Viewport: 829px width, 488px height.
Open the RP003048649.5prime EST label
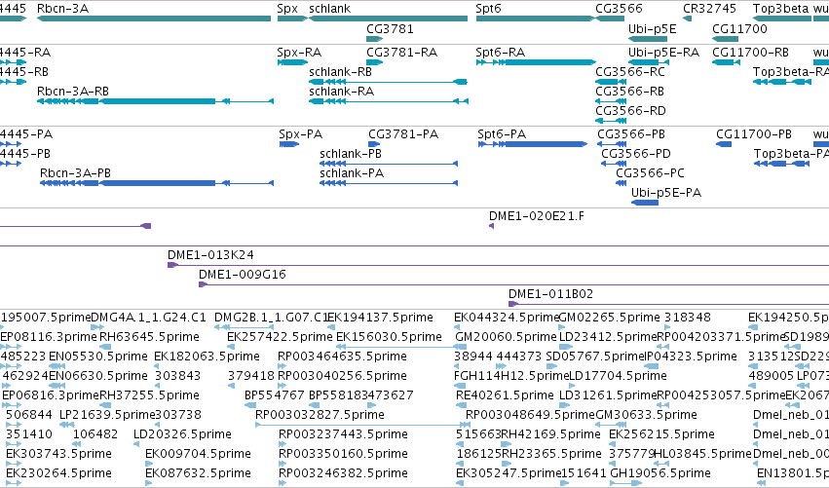530,415
